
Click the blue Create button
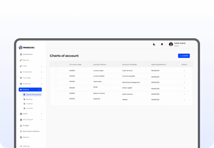pyautogui.click(x=184, y=56)
